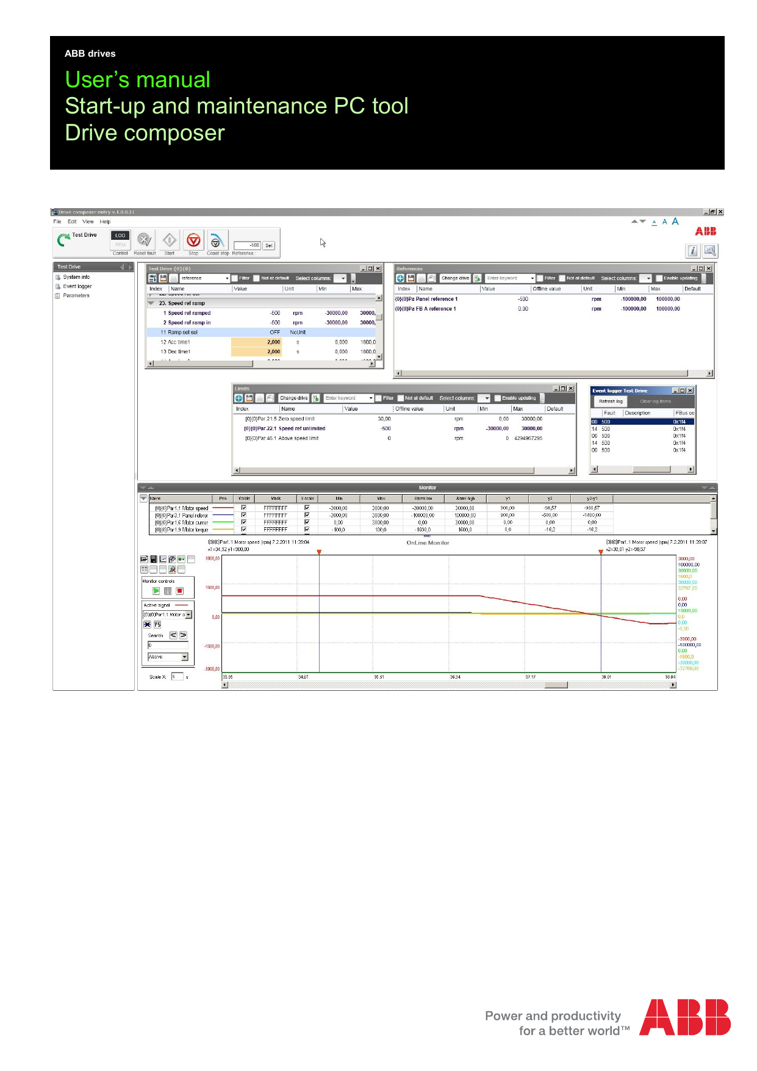Select the smallest font size A icon

click(654, 222)
